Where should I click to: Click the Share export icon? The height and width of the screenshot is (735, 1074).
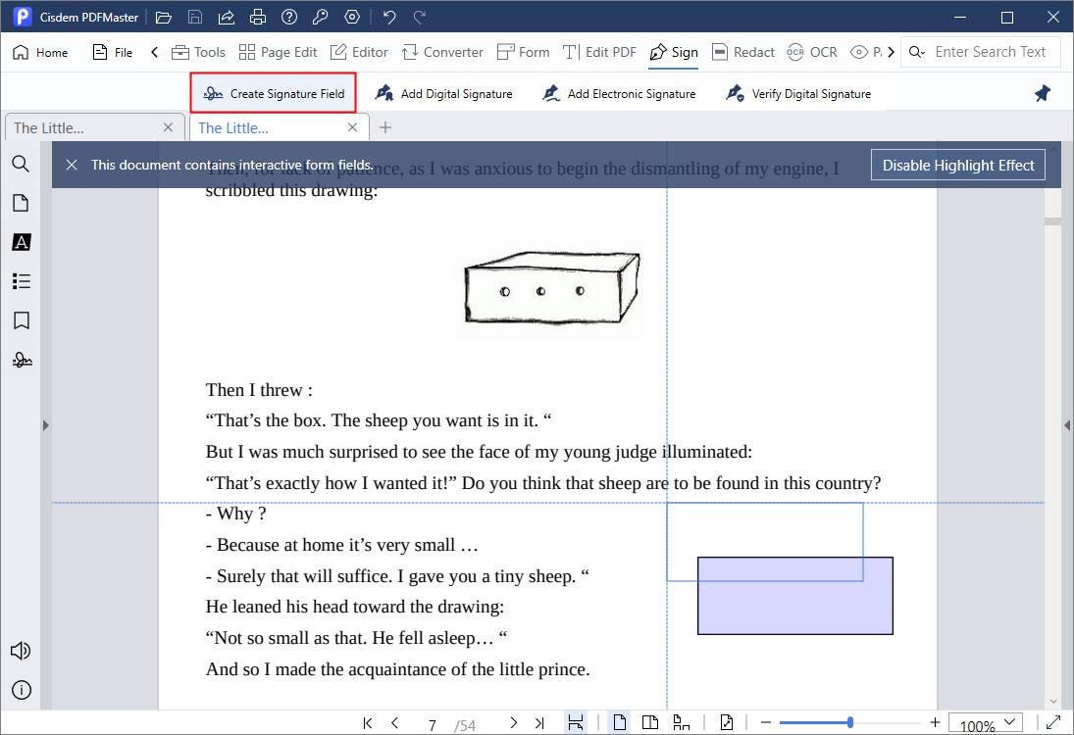pos(226,17)
